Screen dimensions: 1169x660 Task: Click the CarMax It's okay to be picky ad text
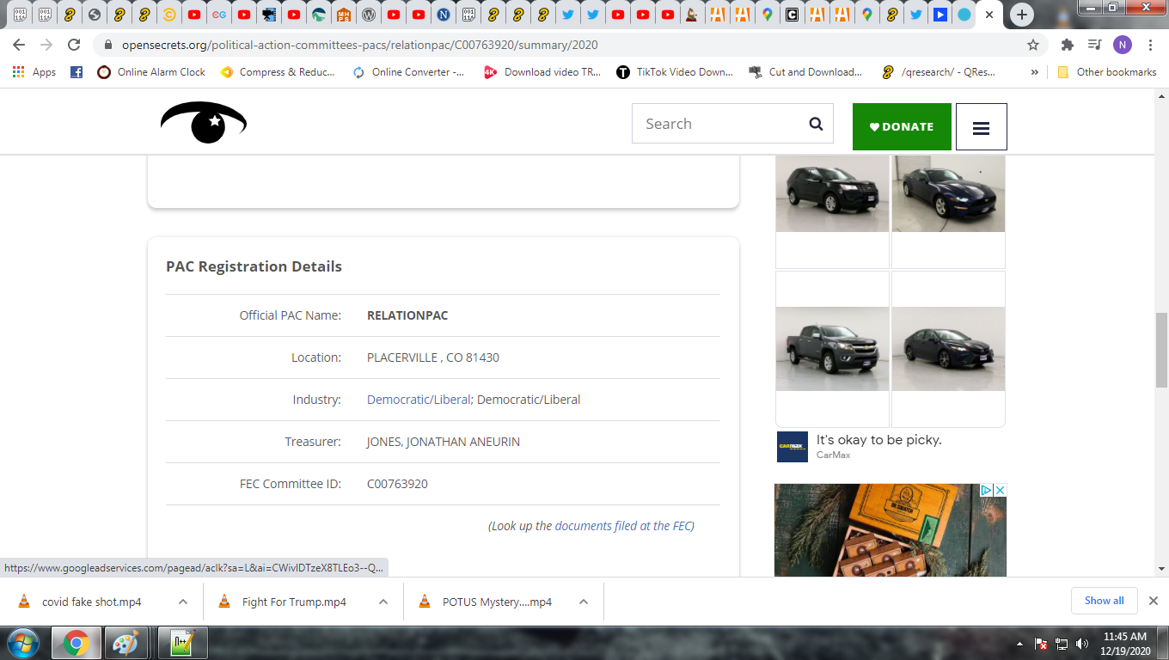pos(878,440)
